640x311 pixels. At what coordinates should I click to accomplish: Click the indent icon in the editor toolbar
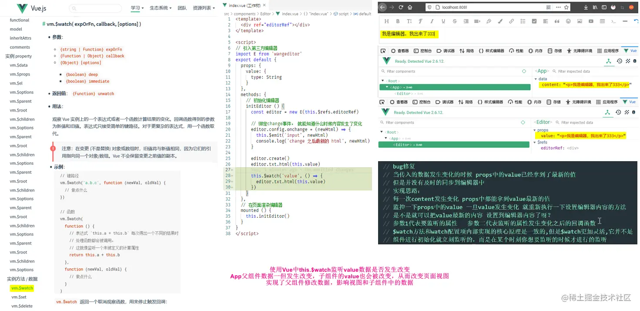point(466,21)
